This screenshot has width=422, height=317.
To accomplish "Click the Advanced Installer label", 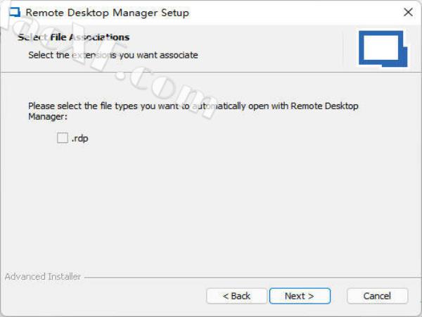I will coord(43,277).
